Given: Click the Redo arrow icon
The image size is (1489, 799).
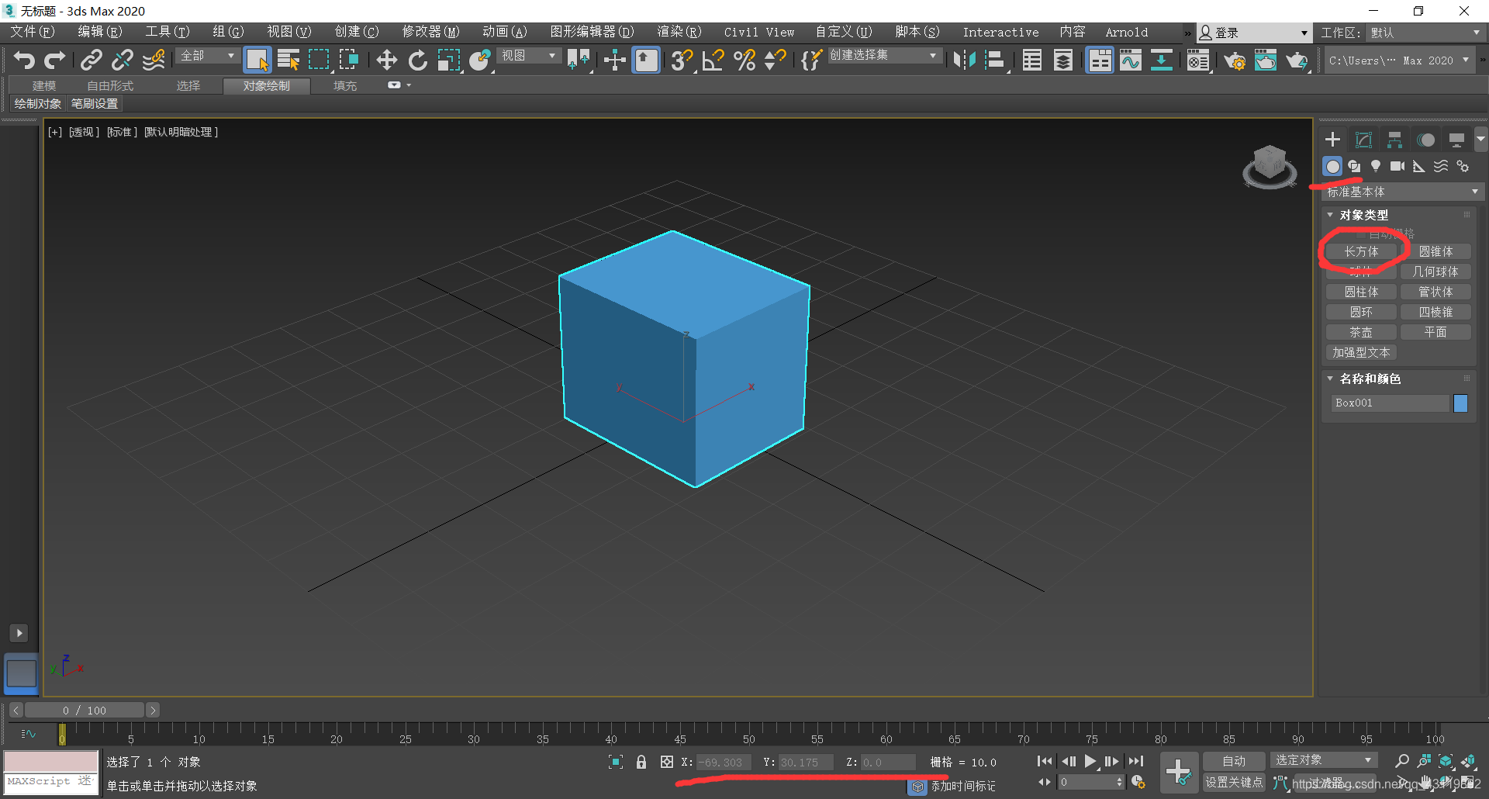Looking at the screenshot, I should (54, 60).
